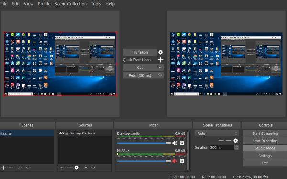The height and width of the screenshot is (179, 287).
Task: Unmute Mic/Aux red speaker icon
Action: click(x=175, y=161)
